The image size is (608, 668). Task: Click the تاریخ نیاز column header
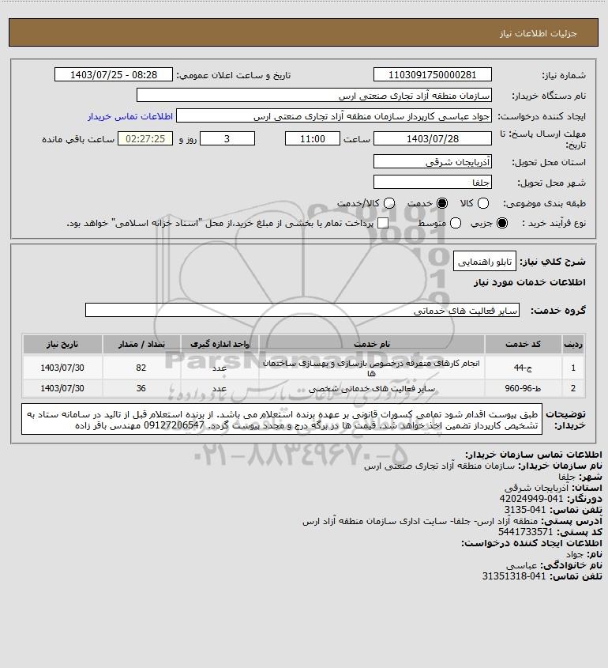tap(62, 344)
